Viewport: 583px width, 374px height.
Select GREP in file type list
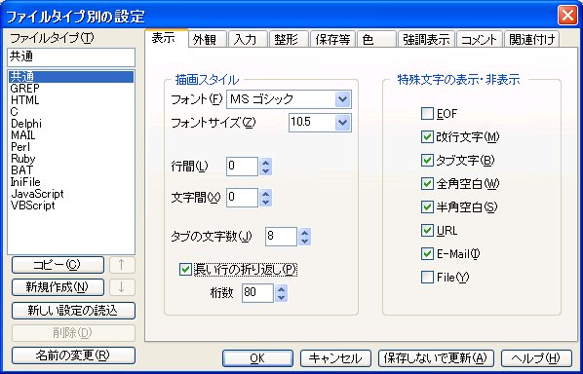pyautogui.click(x=71, y=89)
